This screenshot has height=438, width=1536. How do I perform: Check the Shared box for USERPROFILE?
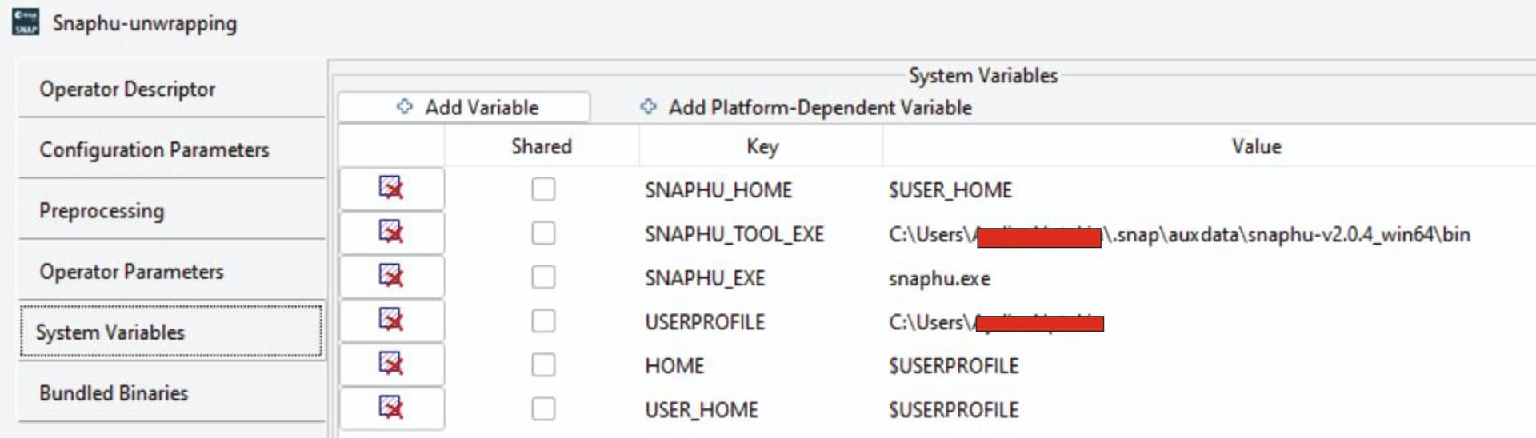pyautogui.click(x=543, y=321)
